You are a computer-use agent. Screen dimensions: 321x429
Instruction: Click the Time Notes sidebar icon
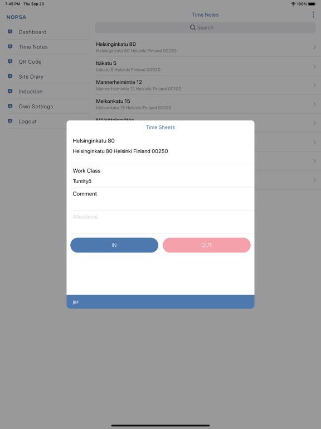(x=10, y=47)
